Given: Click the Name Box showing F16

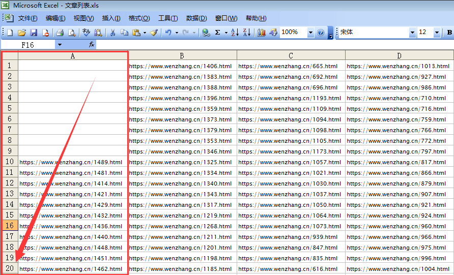Looking at the screenshot, I should click(28, 45).
